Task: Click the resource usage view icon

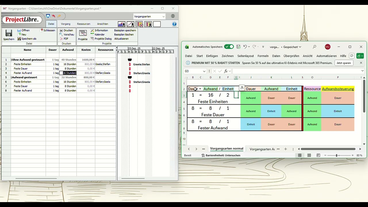Action: coord(148,24)
